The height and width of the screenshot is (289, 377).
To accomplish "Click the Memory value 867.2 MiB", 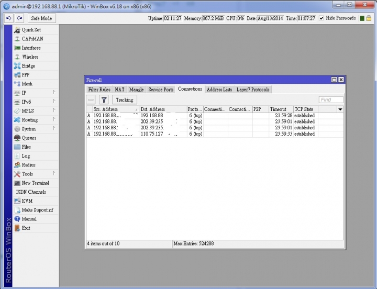I will click(x=213, y=18).
